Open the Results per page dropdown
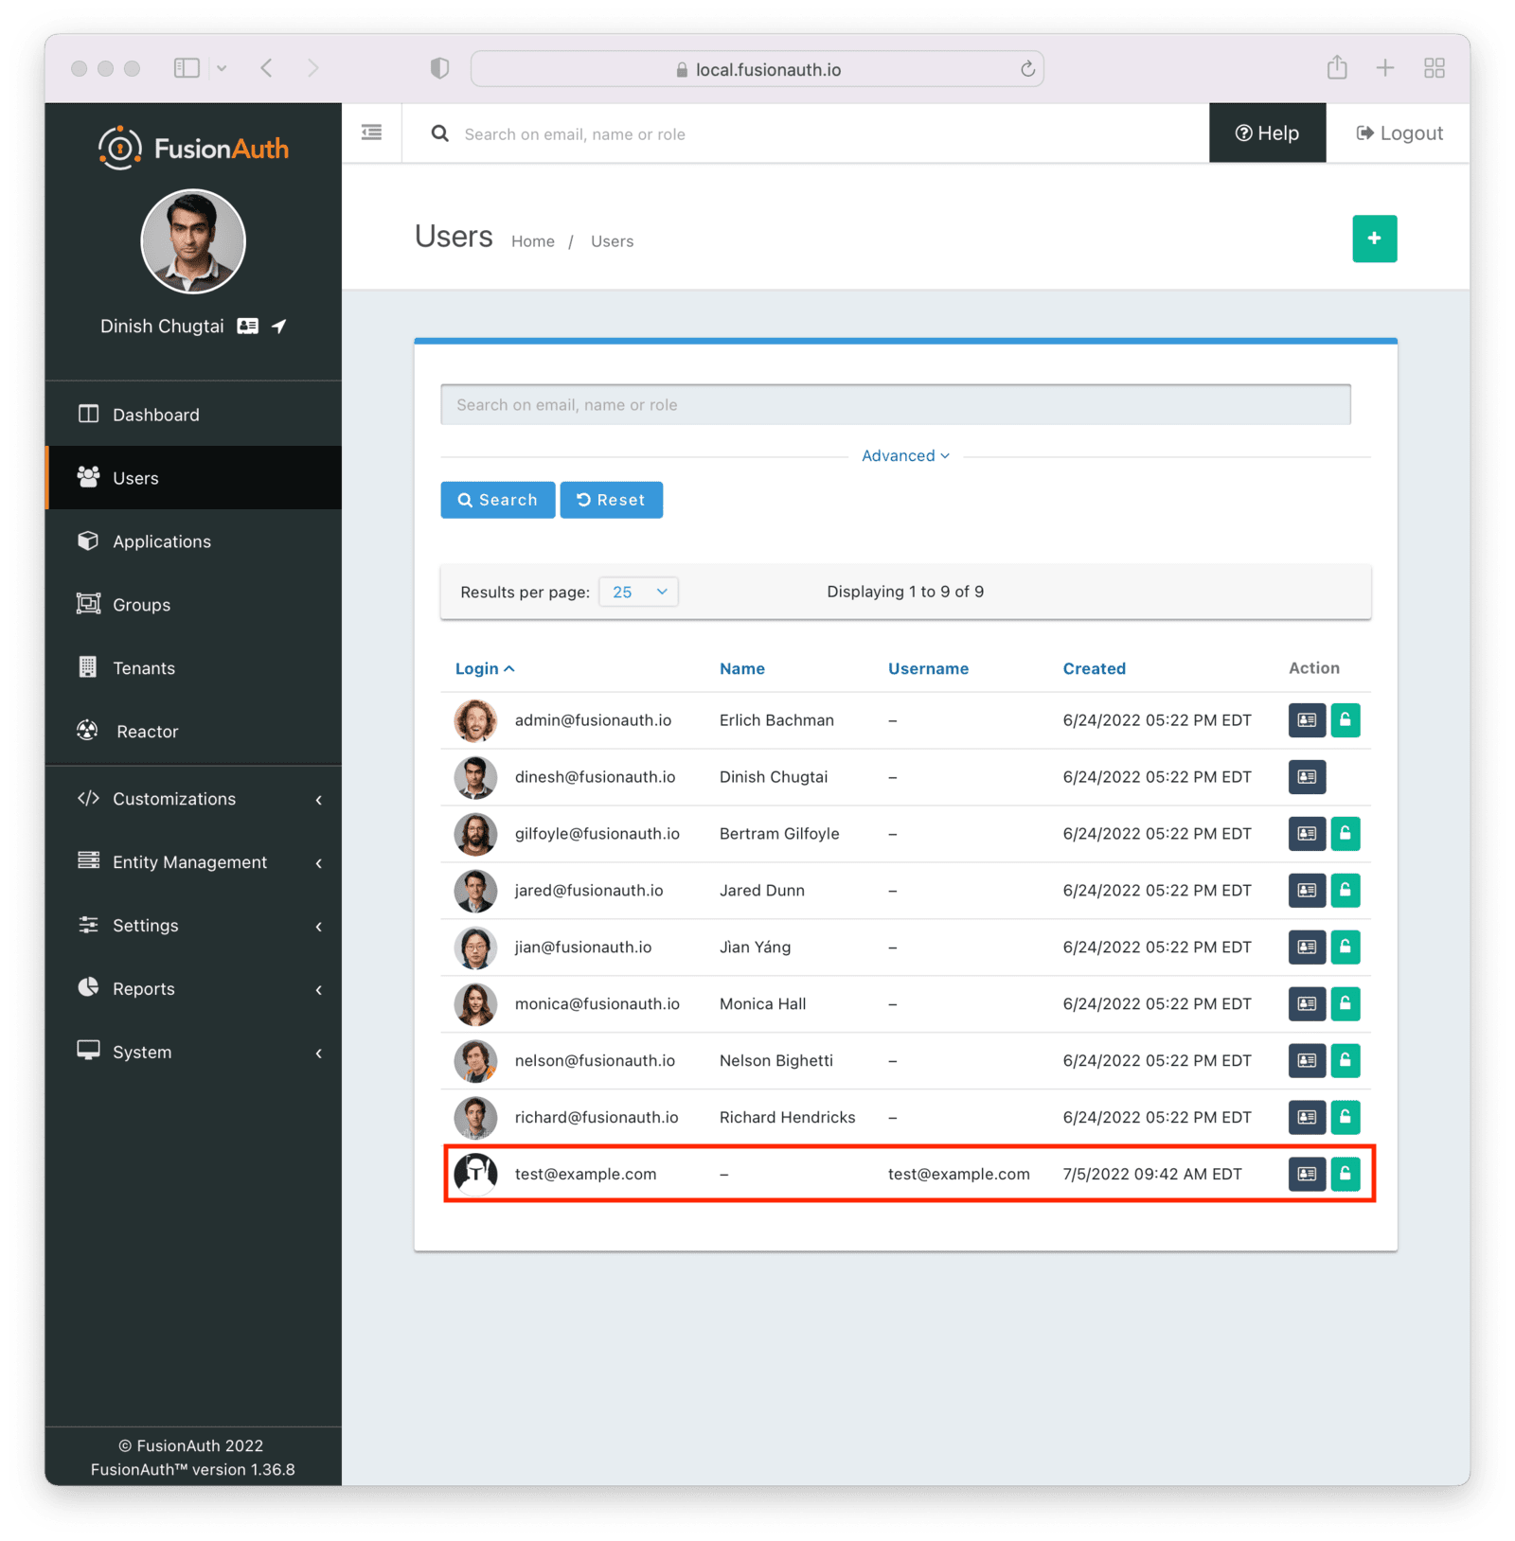The height and width of the screenshot is (1541, 1515). (x=638, y=592)
